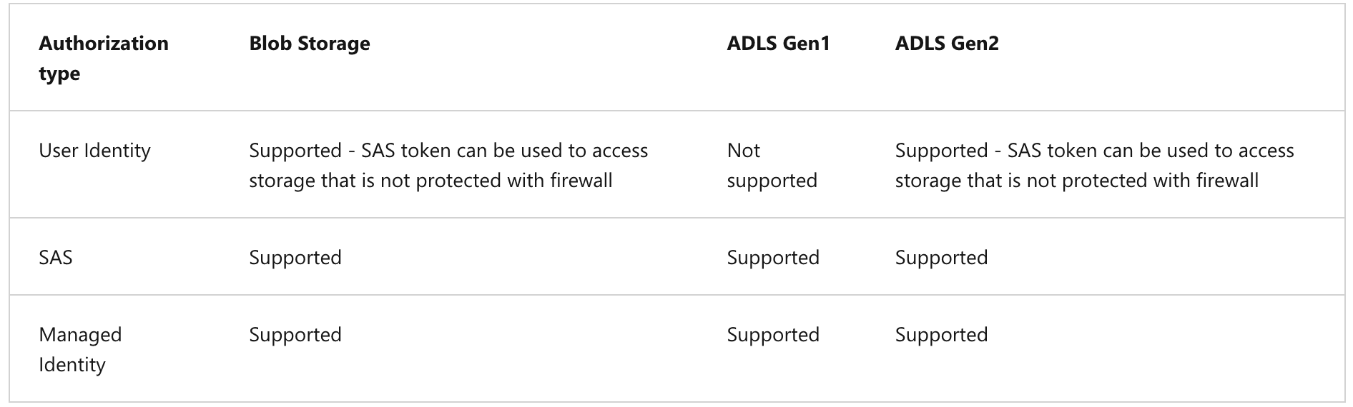Click the Managed Identity row label
The image size is (1353, 407).
coord(80,349)
